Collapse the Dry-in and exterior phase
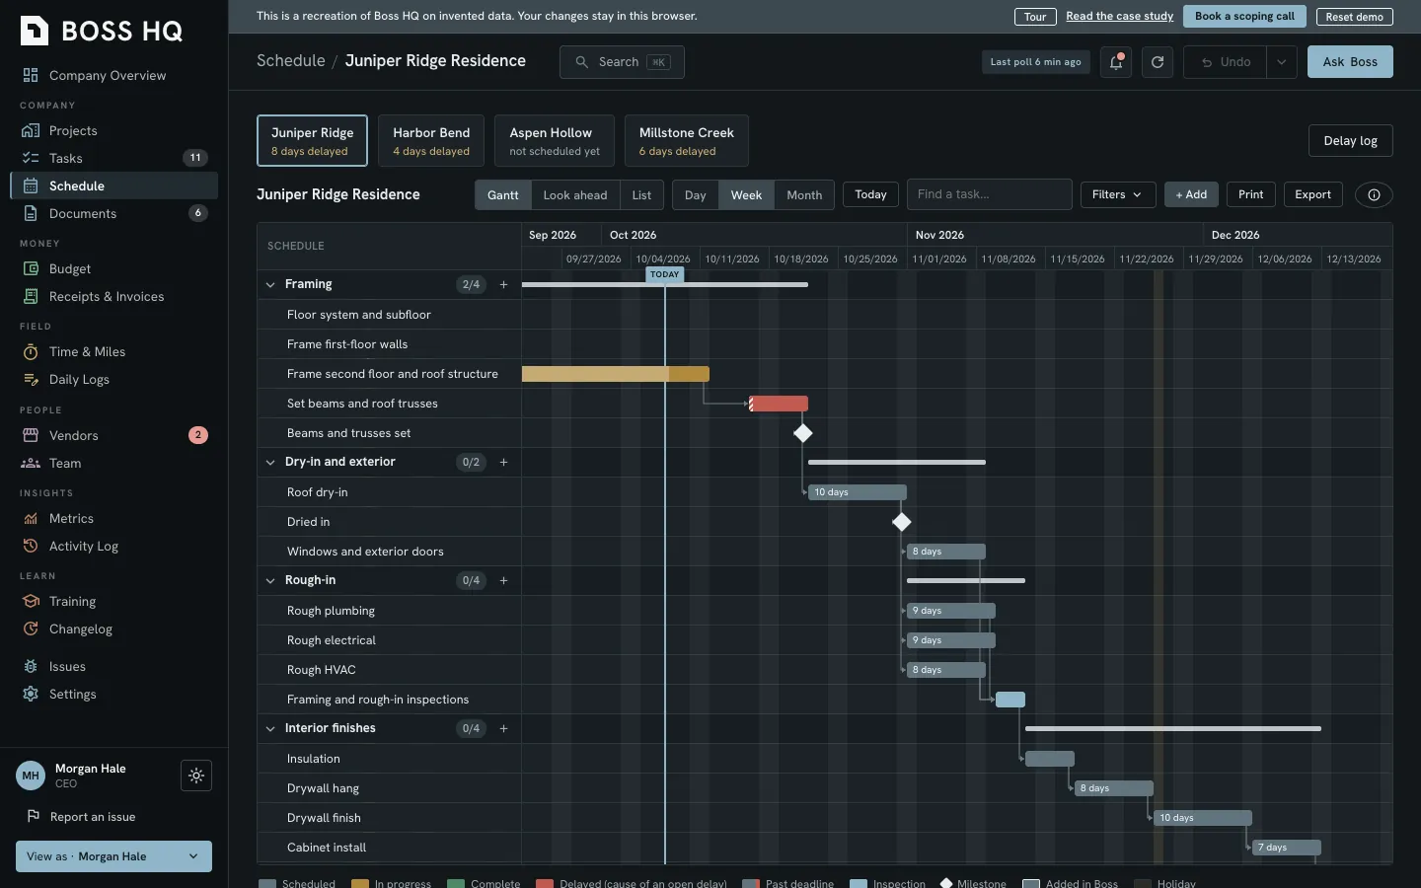Image resolution: width=1421 pixels, height=888 pixels. [270, 463]
